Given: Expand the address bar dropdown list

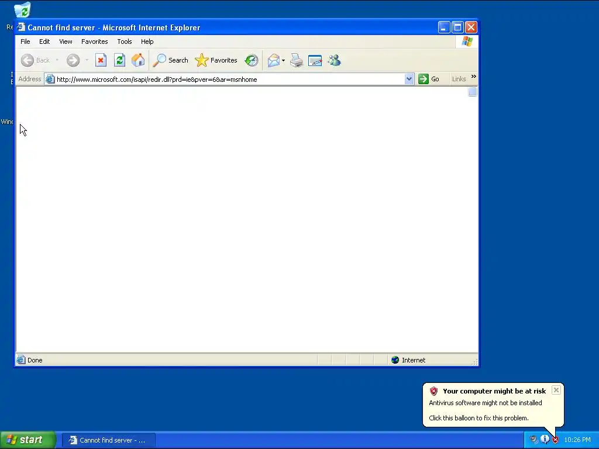Looking at the screenshot, I should coord(409,79).
